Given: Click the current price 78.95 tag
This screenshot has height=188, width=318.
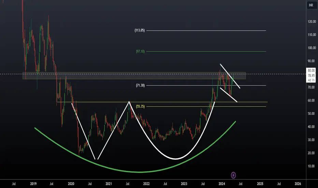Looking at the screenshot, I should click(311, 76).
